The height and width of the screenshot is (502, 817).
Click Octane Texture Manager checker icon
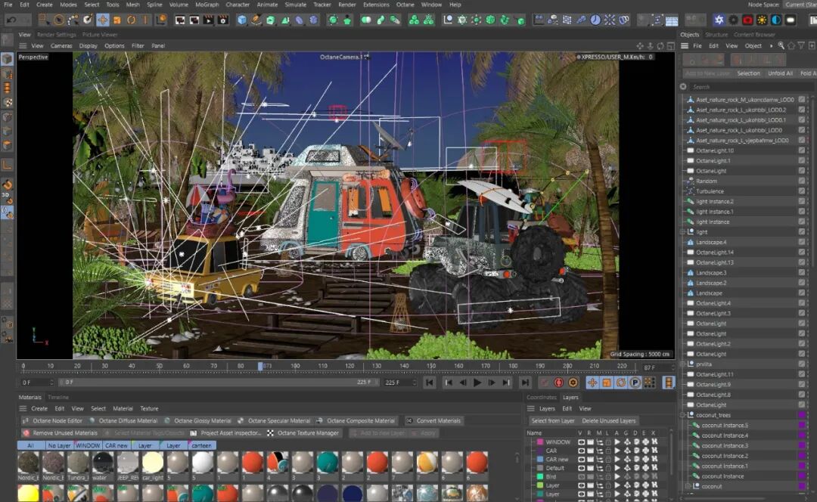[x=270, y=433]
